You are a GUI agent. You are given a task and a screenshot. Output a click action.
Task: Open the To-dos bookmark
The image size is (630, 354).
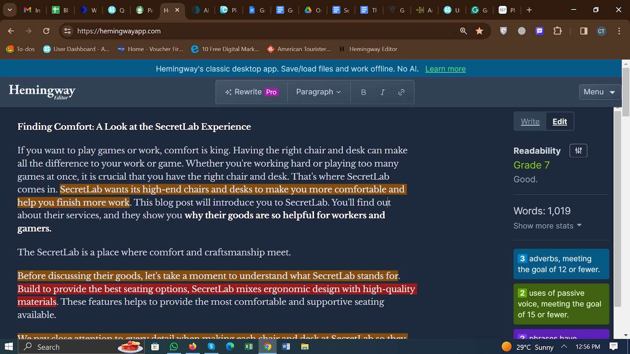(20, 49)
